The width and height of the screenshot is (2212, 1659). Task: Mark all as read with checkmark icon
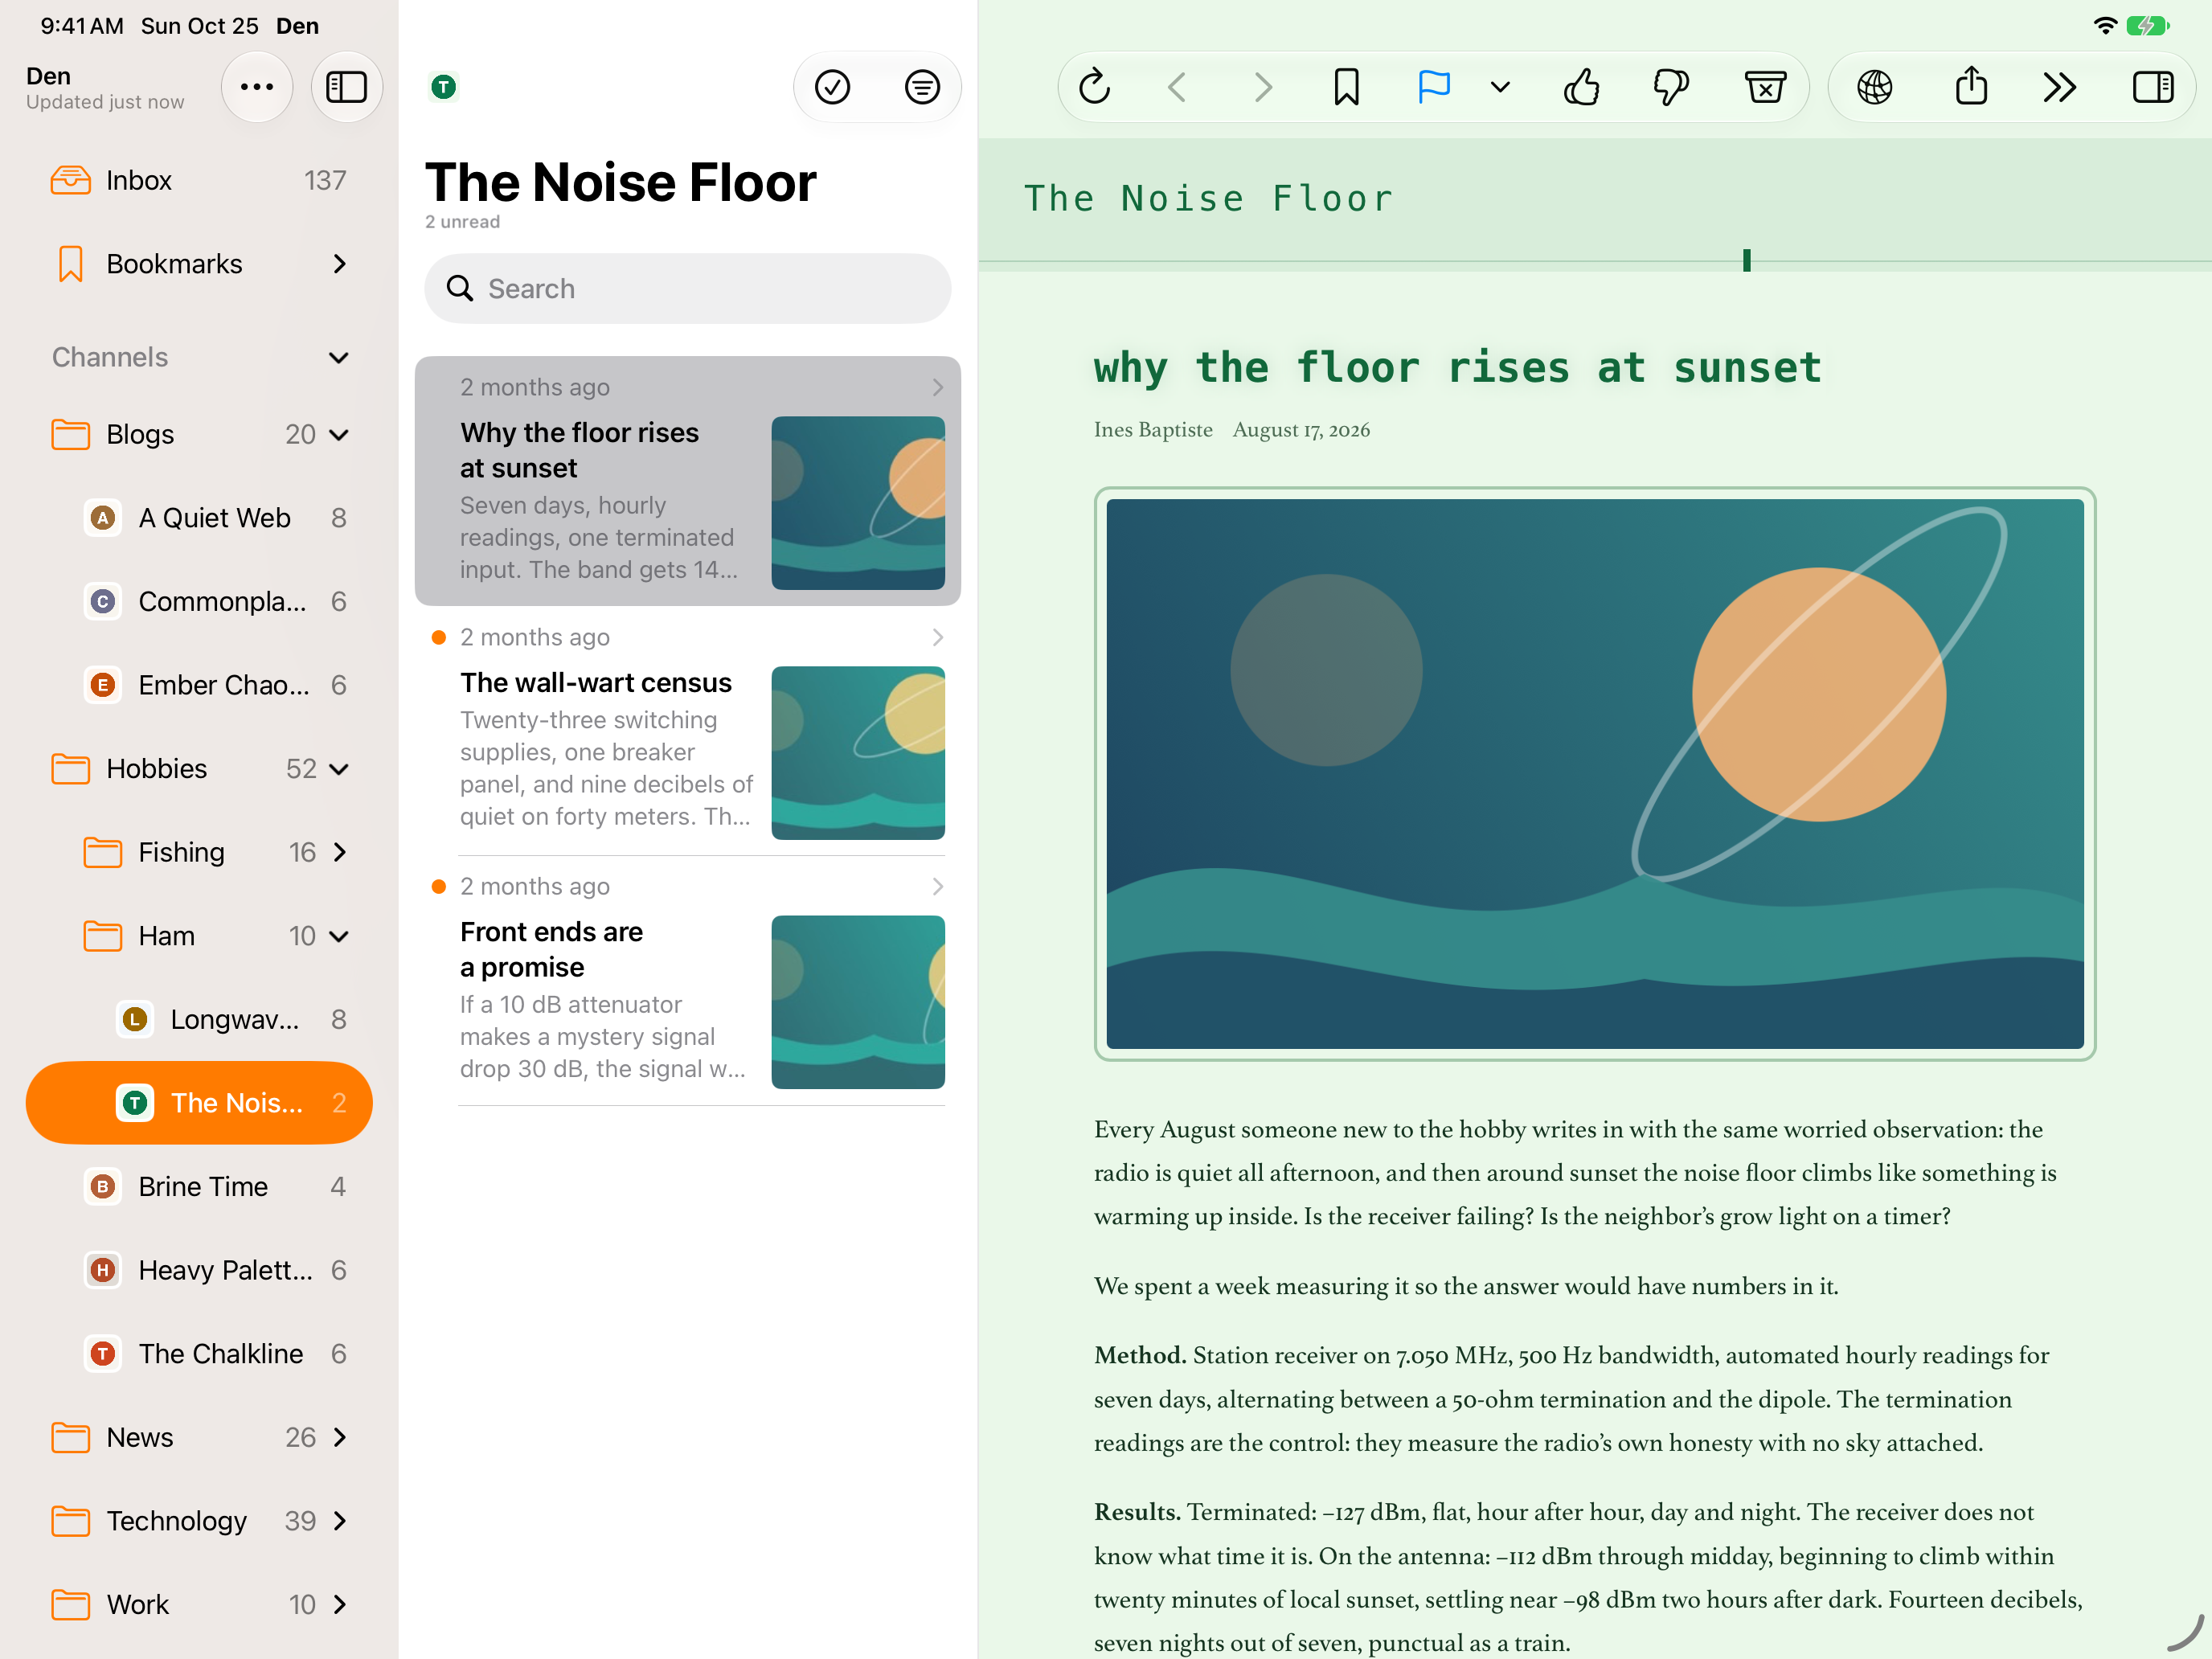click(832, 87)
